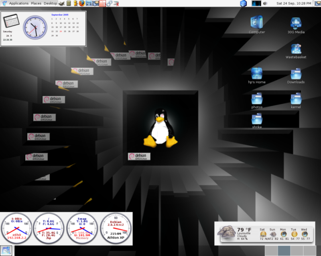The height and width of the screenshot is (256, 321).
Task: Launch GIMP from the top panel
Action: (x=62, y=3)
